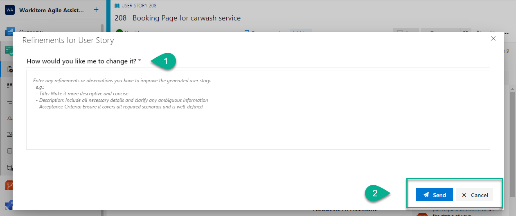Click the plus icon beside project name

96,10
